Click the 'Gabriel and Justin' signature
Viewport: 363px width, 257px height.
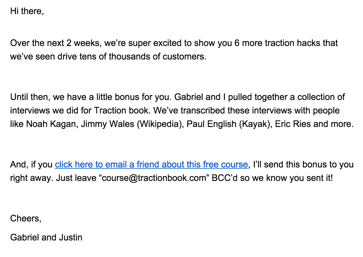tap(46, 237)
